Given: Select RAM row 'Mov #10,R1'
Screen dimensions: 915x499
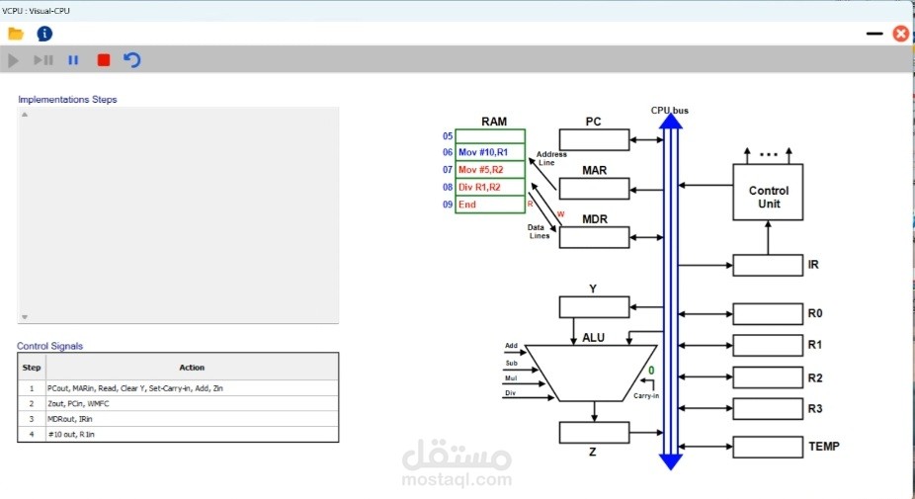Looking at the screenshot, I should coord(490,152).
